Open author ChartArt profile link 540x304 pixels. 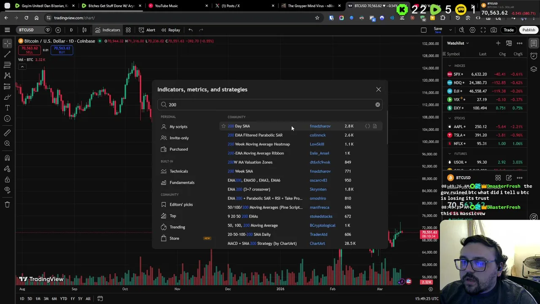pyautogui.click(x=317, y=244)
